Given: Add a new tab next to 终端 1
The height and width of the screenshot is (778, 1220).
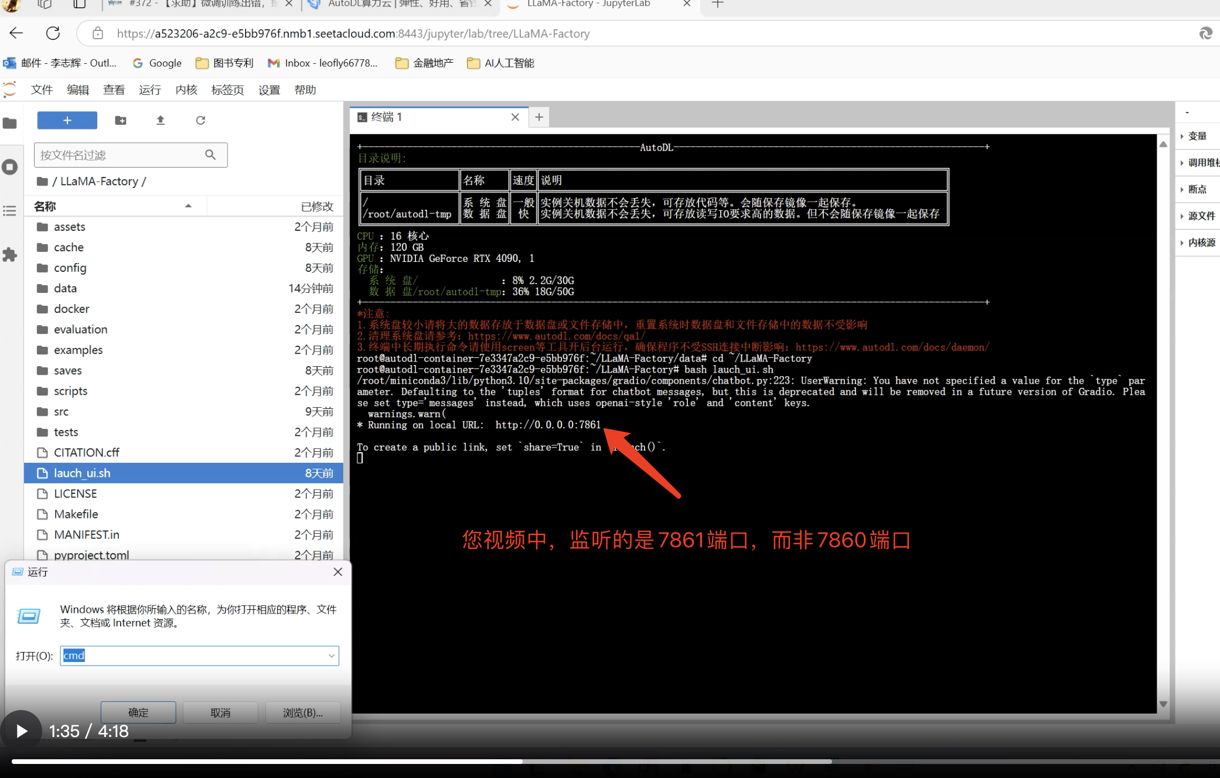Looking at the screenshot, I should (539, 117).
